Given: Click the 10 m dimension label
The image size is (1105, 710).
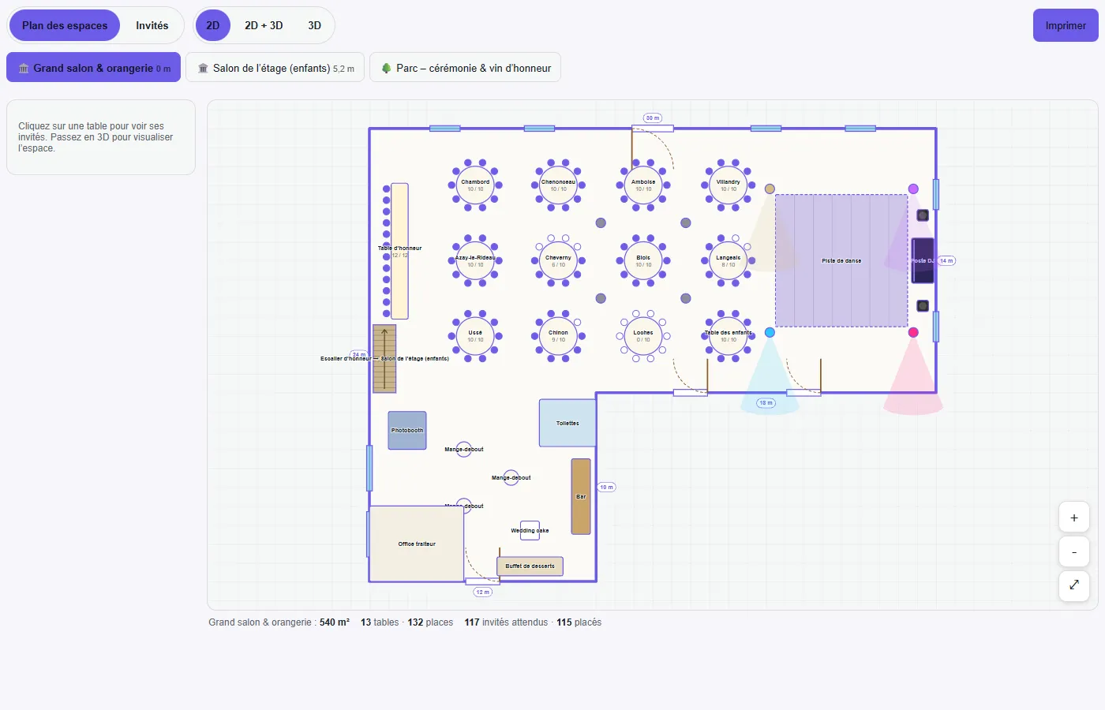Looking at the screenshot, I should (x=606, y=488).
